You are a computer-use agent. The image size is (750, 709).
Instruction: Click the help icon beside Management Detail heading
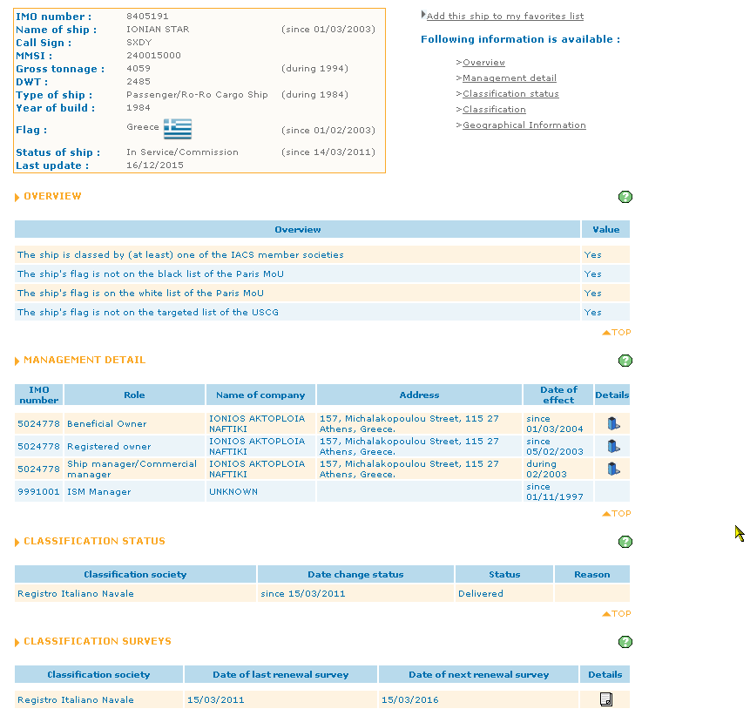tap(625, 361)
